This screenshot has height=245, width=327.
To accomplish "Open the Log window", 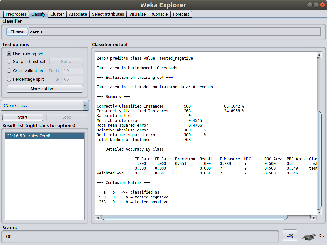I will (290, 235).
